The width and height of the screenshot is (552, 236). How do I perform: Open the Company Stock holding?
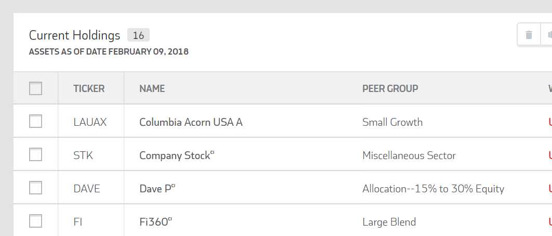(174, 155)
